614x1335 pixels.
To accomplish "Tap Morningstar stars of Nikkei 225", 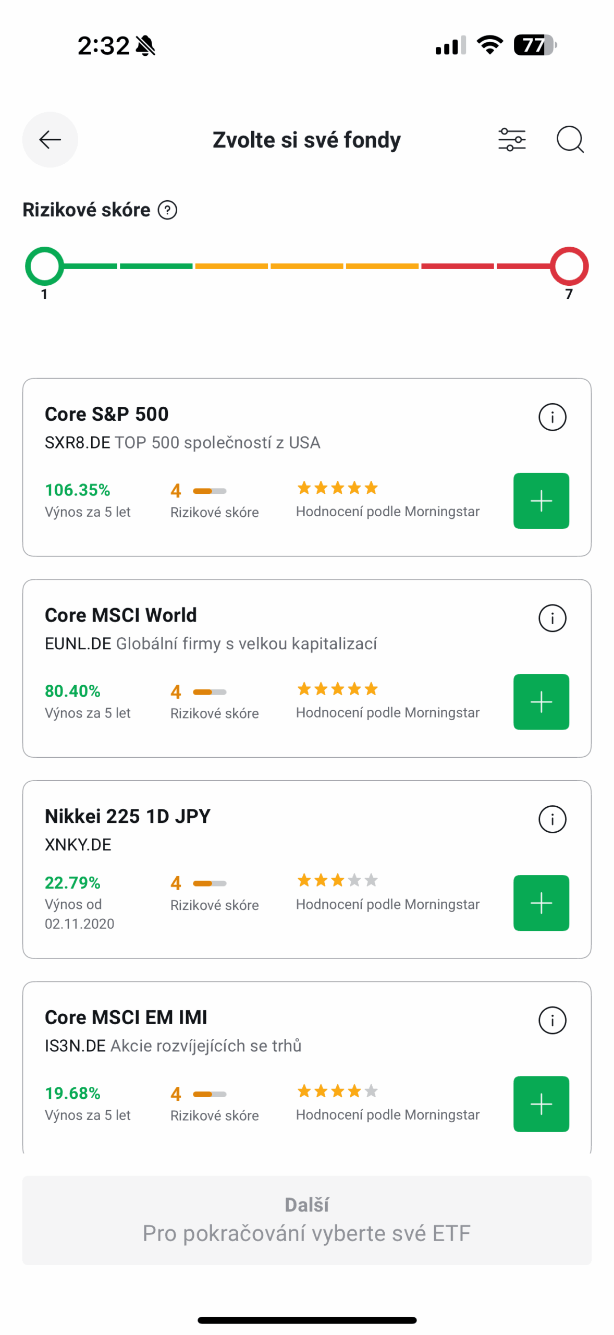I will 337,880.
